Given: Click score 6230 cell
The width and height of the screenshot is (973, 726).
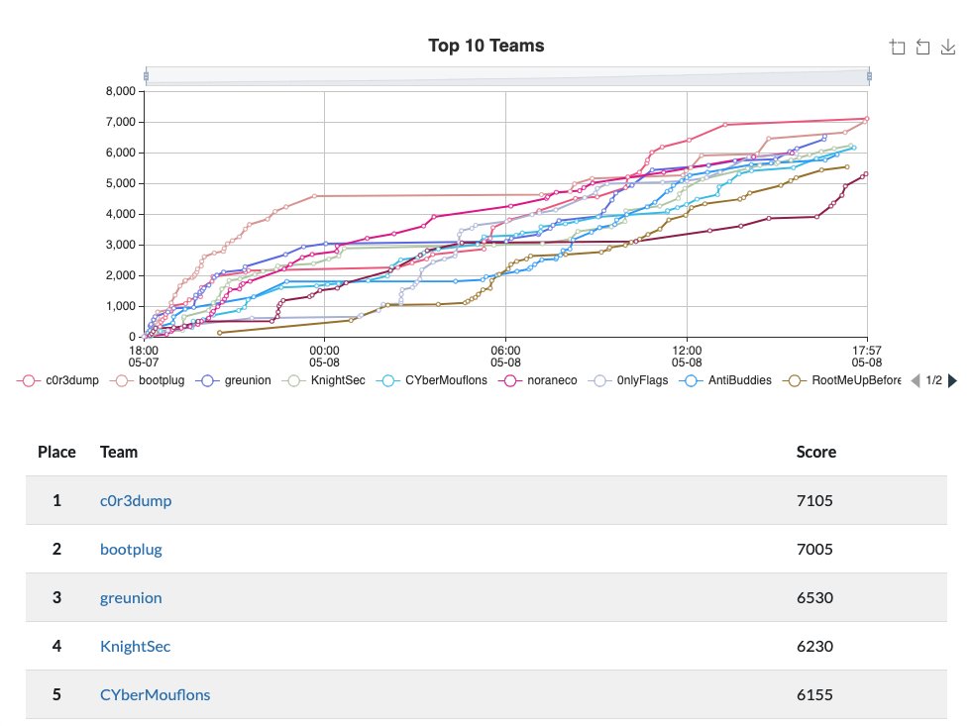Looking at the screenshot, I should click(x=814, y=646).
